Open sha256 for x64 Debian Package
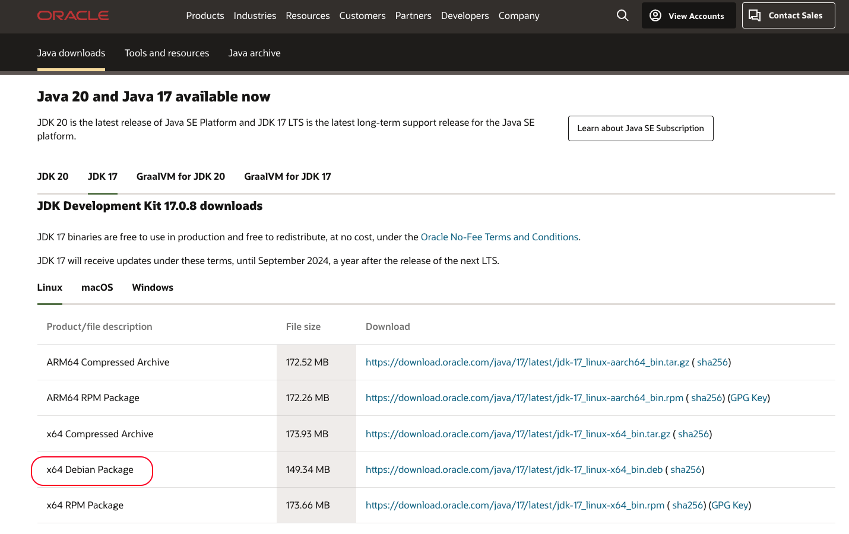849x534 pixels. point(686,469)
